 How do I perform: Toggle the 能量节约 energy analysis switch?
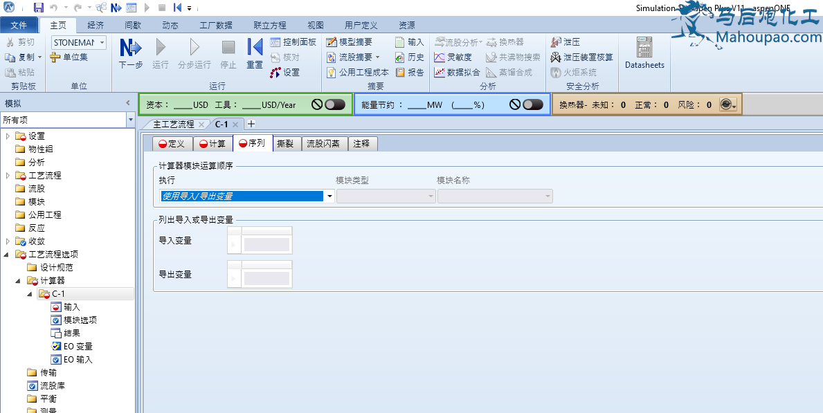coord(532,104)
